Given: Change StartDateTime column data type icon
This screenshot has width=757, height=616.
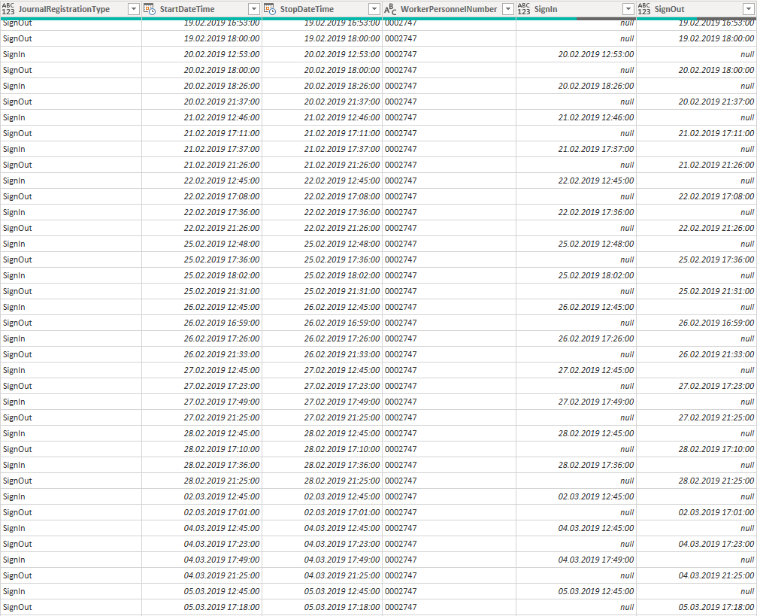Looking at the screenshot, I should 150,9.
